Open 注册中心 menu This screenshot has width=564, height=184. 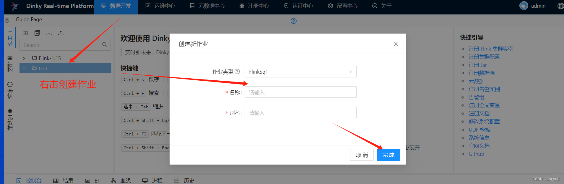tap(254, 6)
